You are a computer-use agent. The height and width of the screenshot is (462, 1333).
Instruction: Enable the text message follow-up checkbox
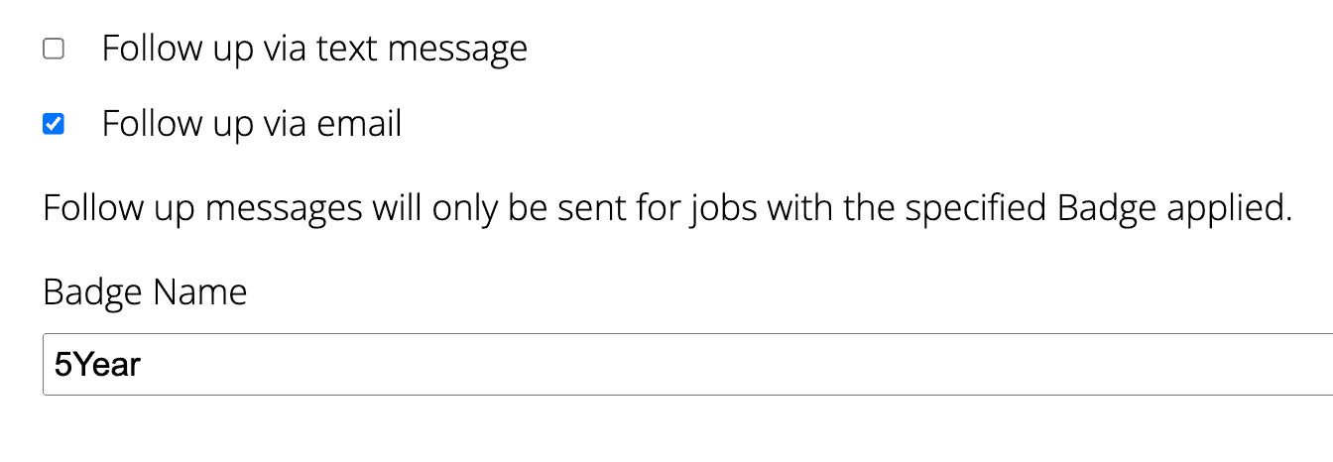54,49
